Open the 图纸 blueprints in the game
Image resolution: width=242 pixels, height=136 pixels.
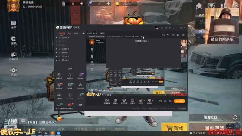click(14, 40)
